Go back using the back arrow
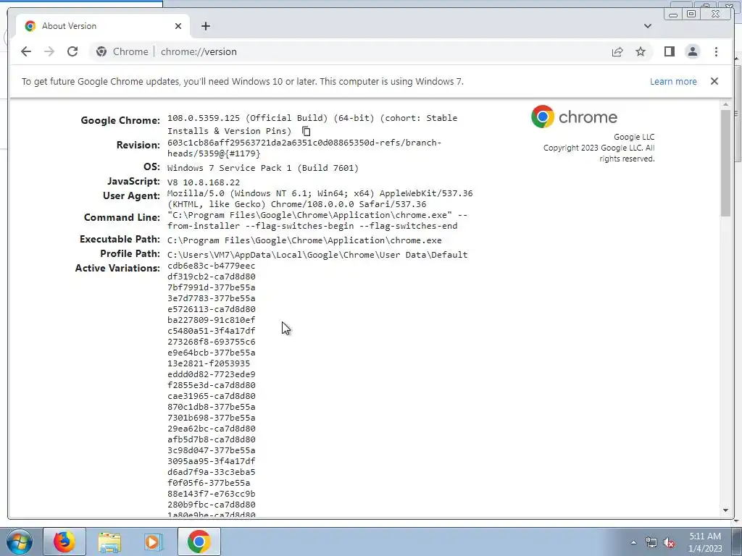Screen dimensions: 742x556 coord(26,51)
